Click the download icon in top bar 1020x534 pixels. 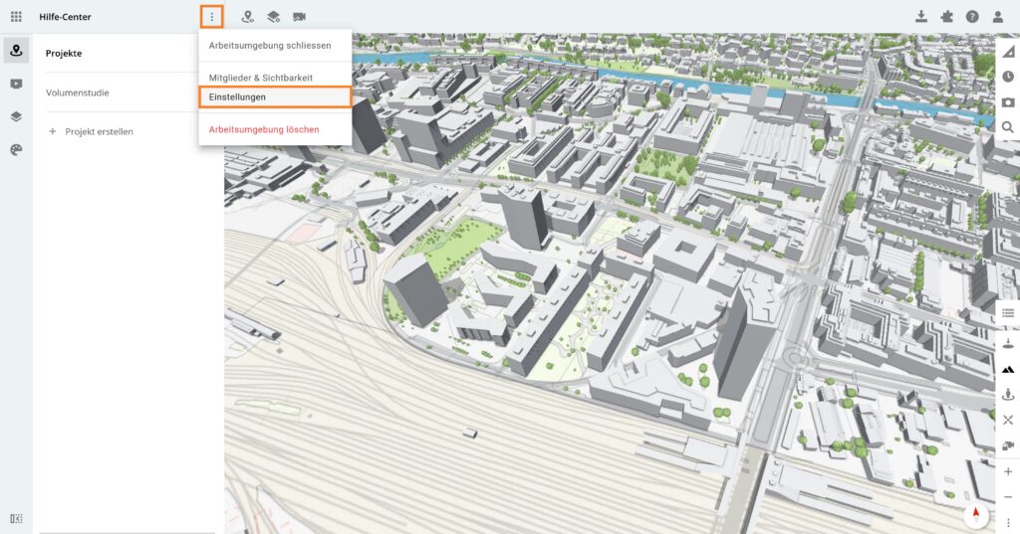click(921, 17)
